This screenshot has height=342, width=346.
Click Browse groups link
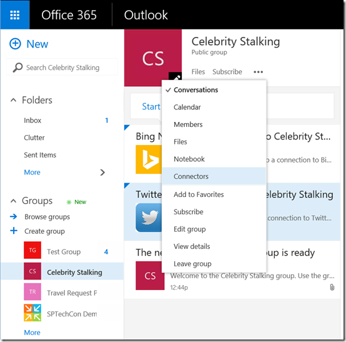[47, 217]
